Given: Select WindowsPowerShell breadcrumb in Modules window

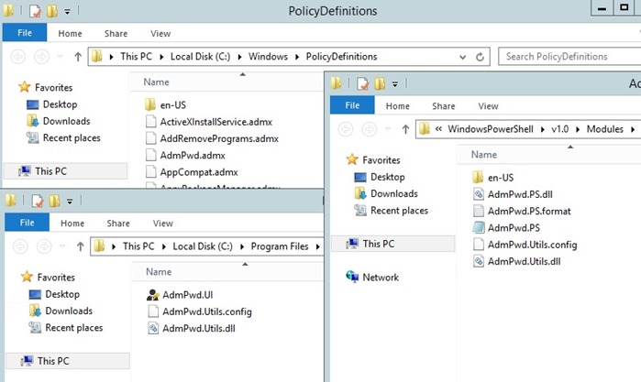Looking at the screenshot, I should [491, 129].
